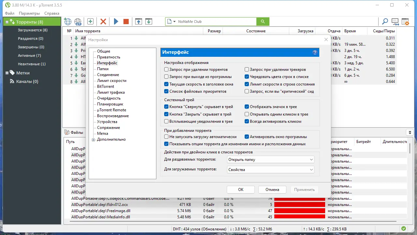Image resolution: width=417 pixels, height=235 pixels.
Task: Click the green search button beside NoName Club
Action: 263,22
